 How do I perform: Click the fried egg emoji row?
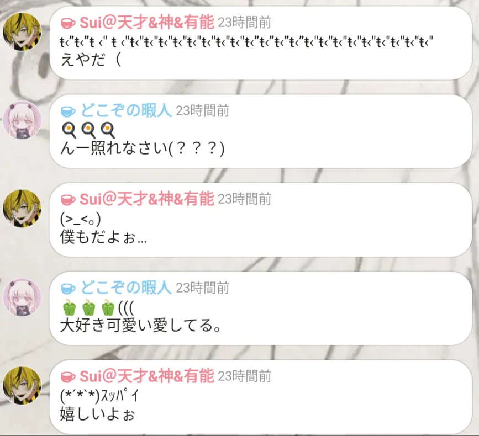click(x=88, y=130)
